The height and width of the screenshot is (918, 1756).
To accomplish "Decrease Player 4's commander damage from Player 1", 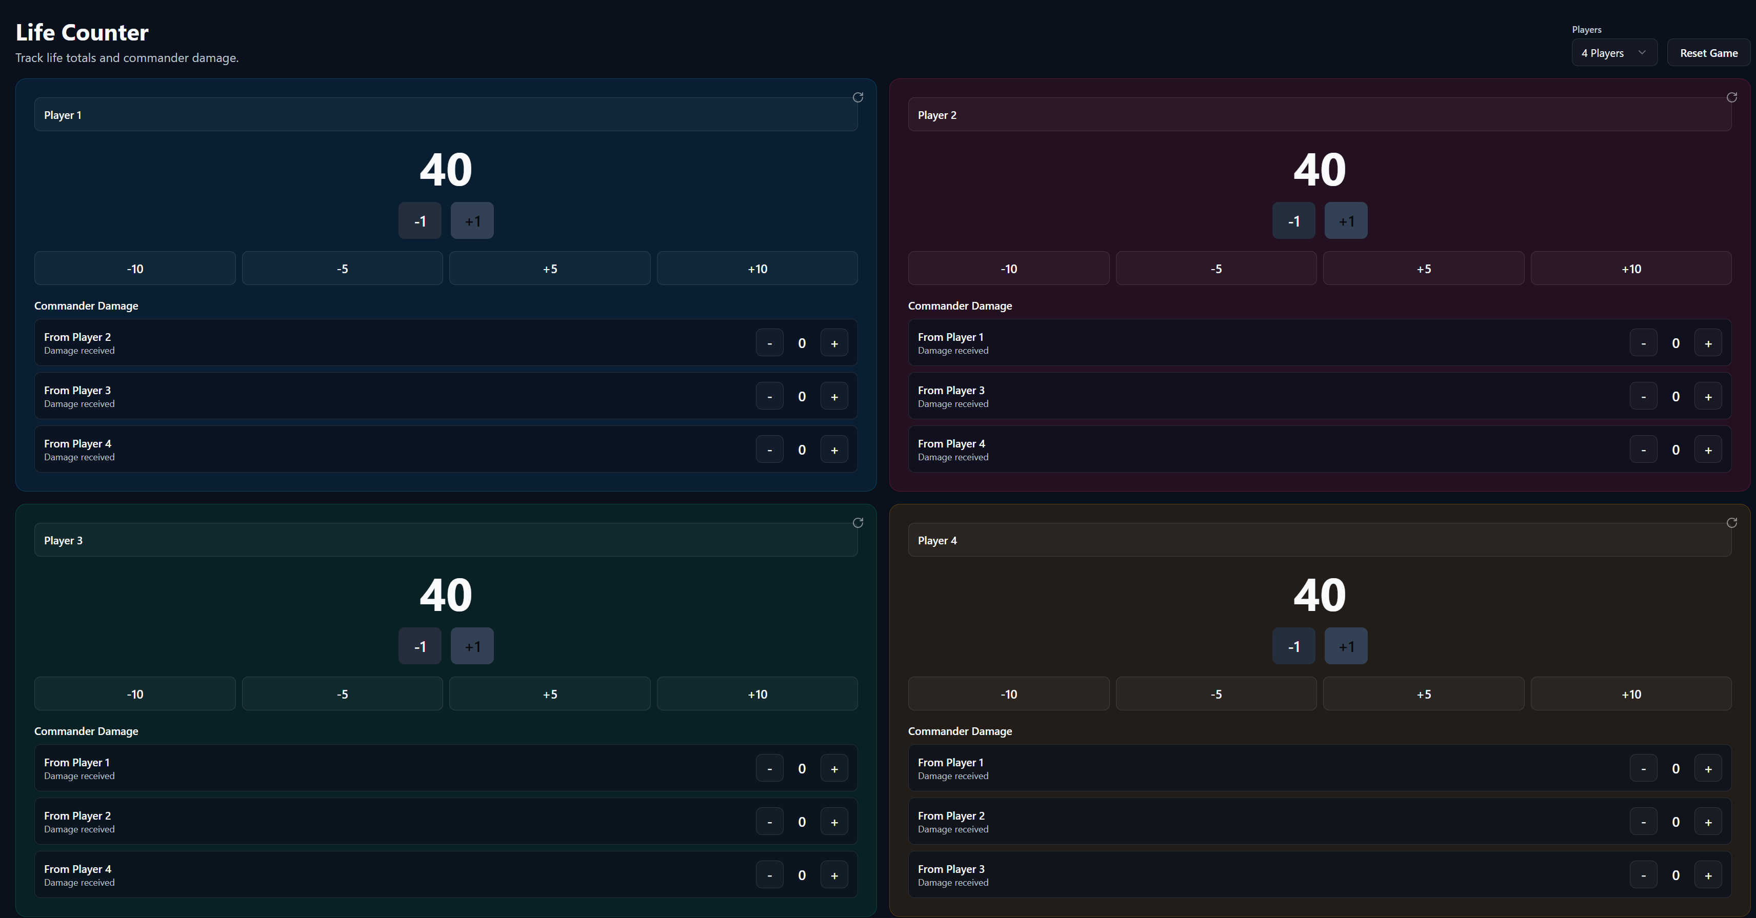I will tap(1643, 769).
